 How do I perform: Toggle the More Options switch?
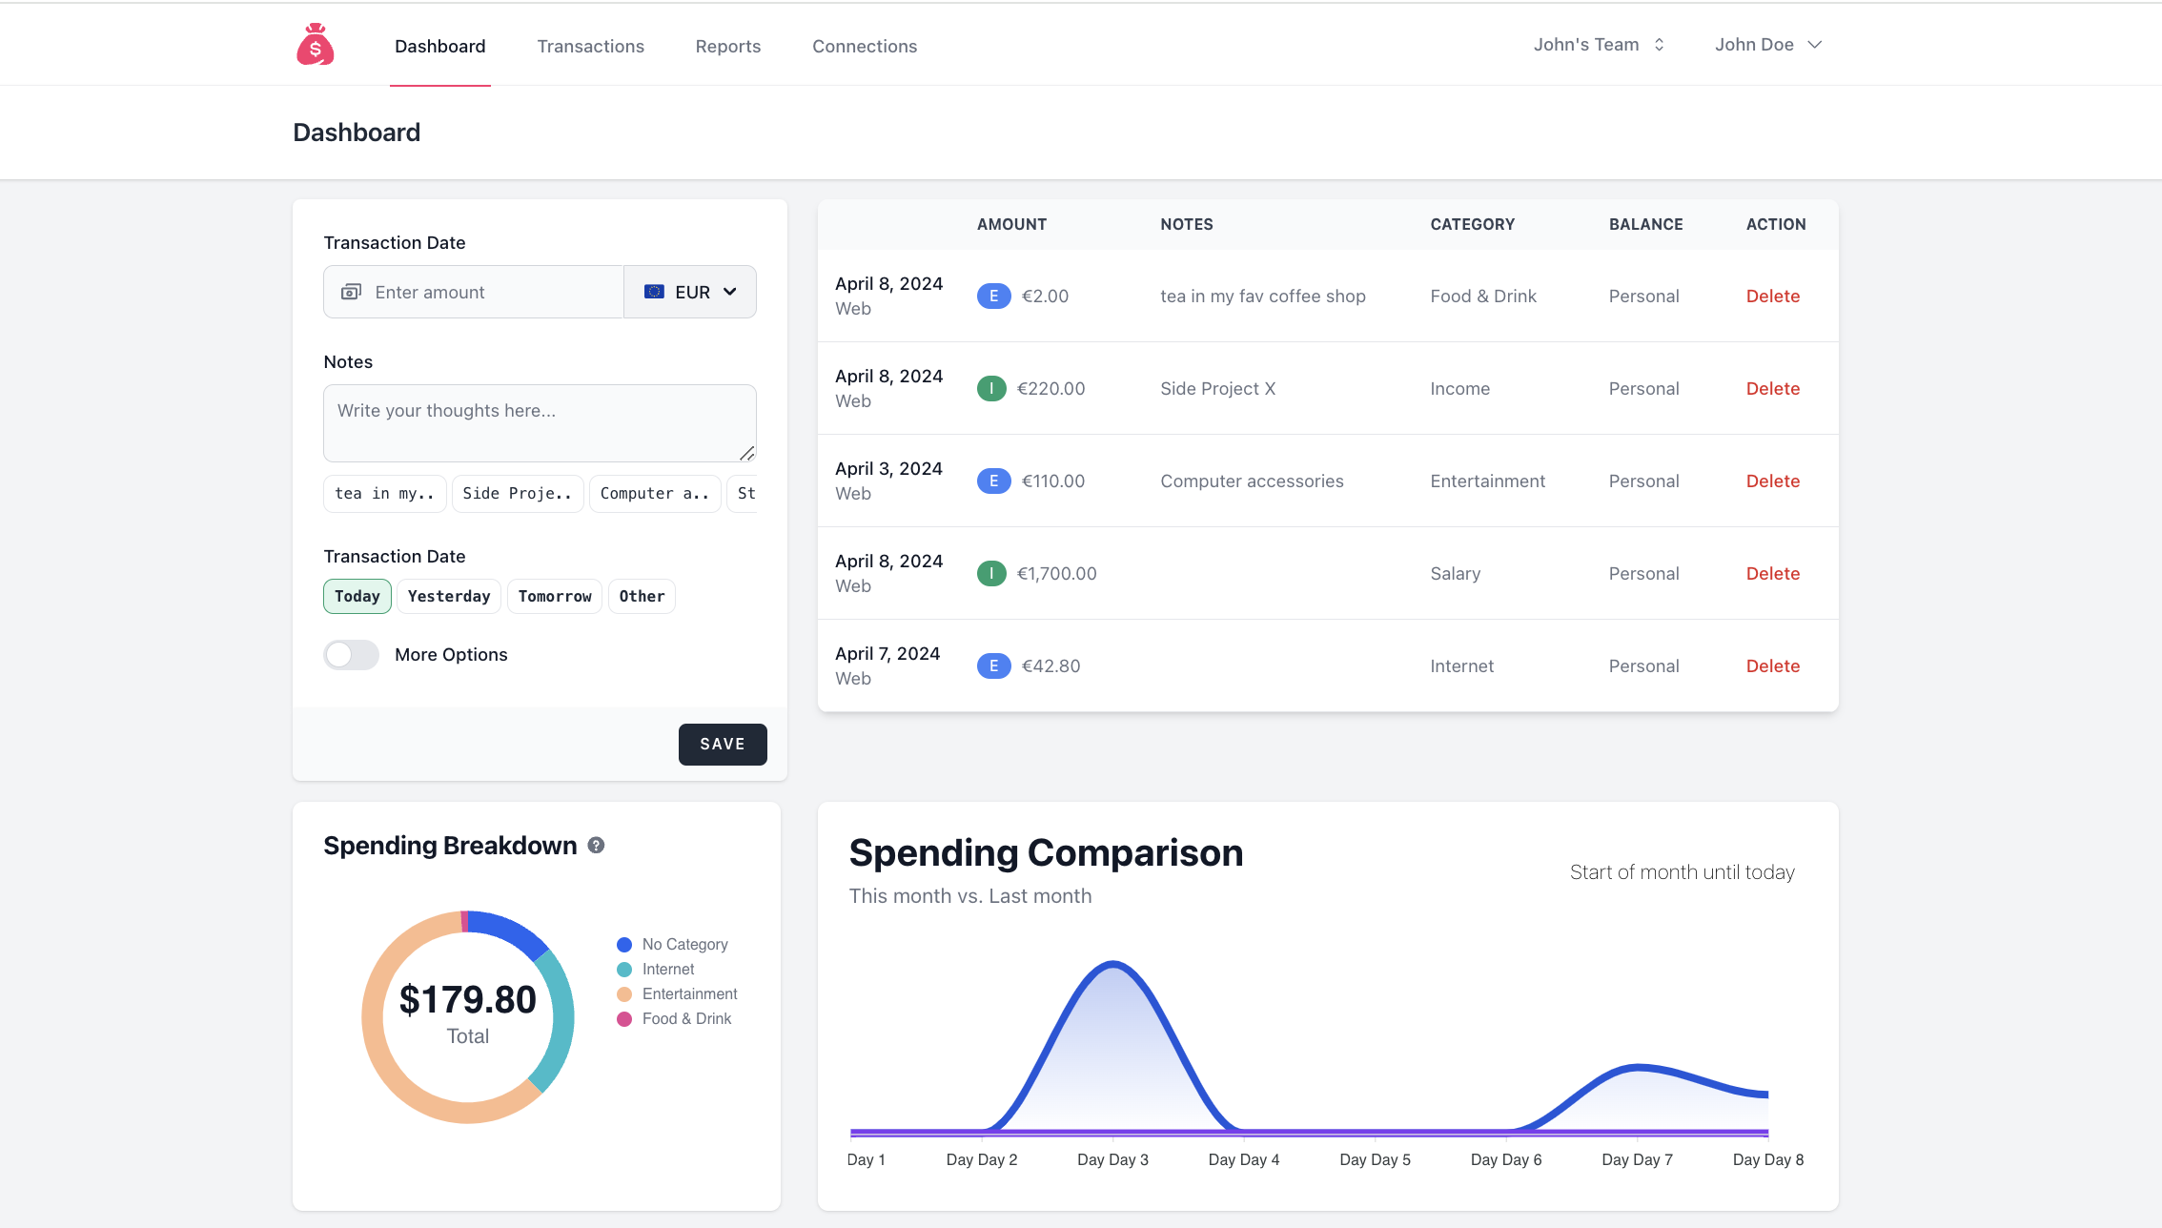(351, 653)
